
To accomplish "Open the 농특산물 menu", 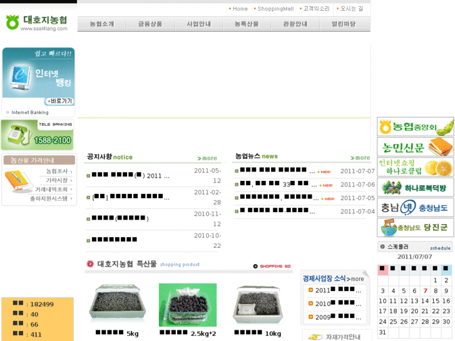I will tap(247, 24).
